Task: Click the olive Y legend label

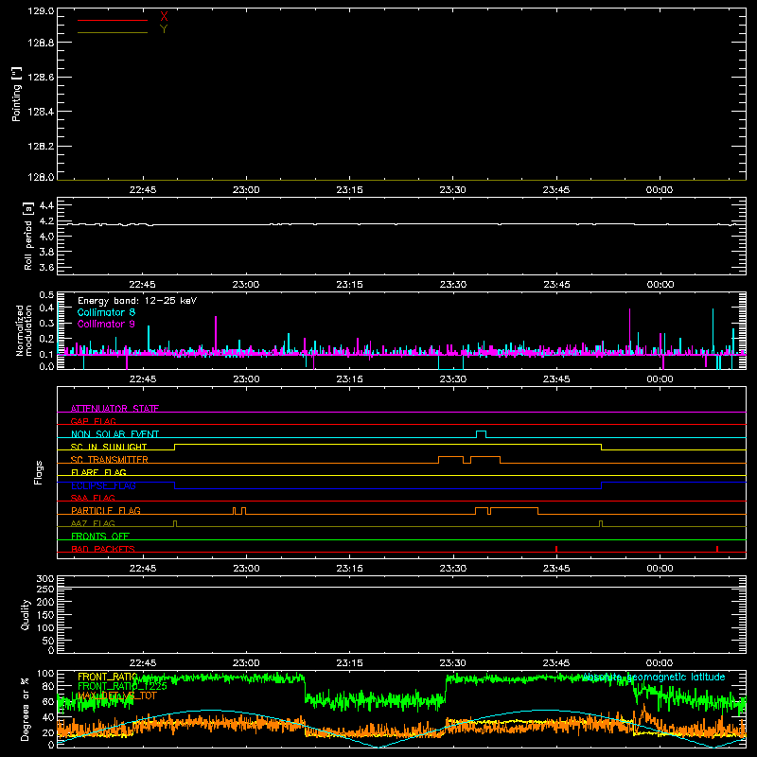Action: click(x=164, y=29)
